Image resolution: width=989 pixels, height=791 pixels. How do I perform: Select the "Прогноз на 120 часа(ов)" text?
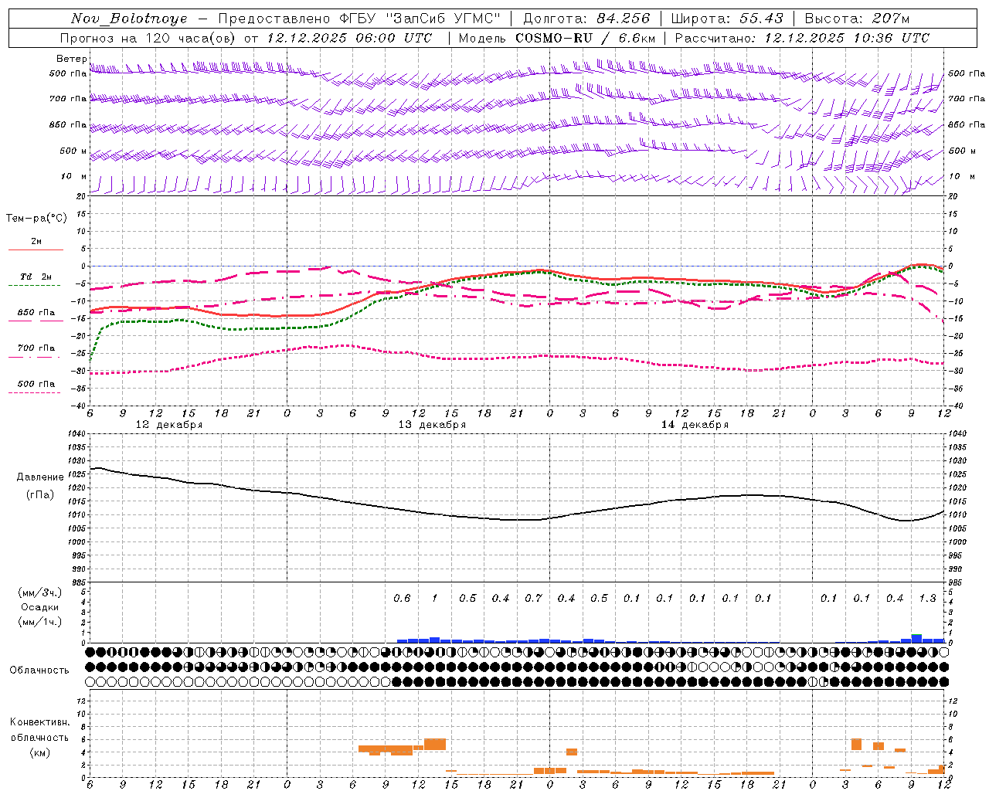(x=149, y=38)
